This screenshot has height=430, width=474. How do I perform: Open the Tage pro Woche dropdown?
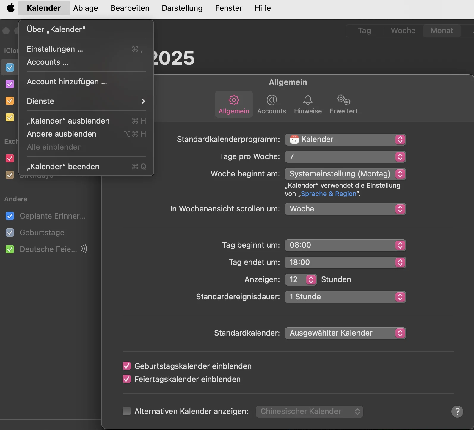click(345, 157)
